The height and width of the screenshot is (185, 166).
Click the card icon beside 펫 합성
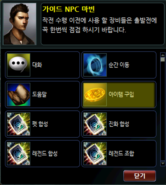tap(19, 124)
